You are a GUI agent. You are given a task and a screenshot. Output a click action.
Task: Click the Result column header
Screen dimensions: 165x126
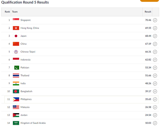click(148, 12)
